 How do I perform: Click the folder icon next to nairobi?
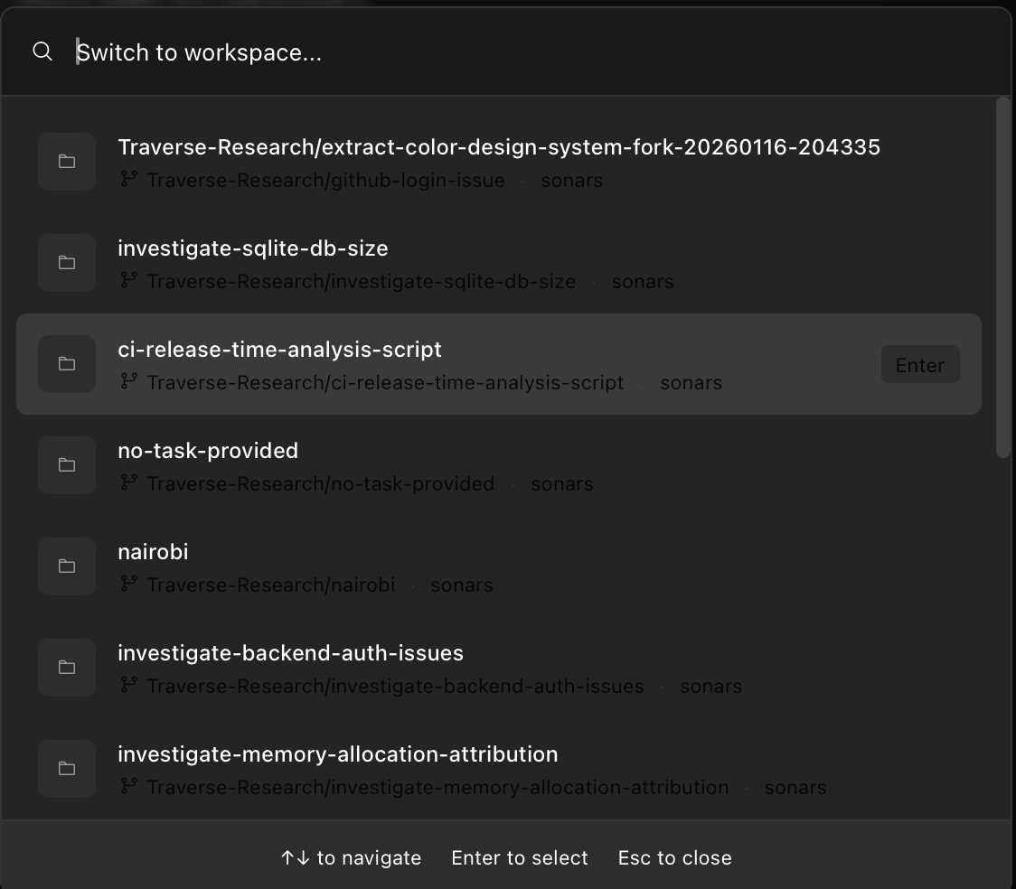tap(66, 566)
